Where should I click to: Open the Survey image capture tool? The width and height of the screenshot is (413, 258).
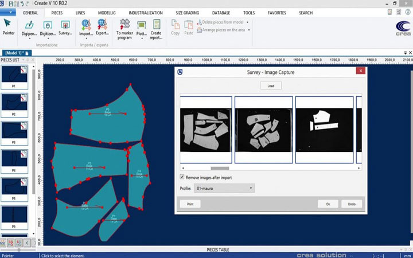pyautogui.click(x=65, y=25)
